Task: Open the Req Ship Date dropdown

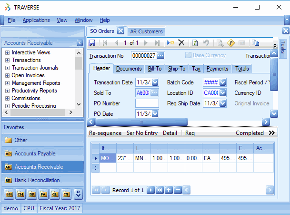Action: coord(223,103)
